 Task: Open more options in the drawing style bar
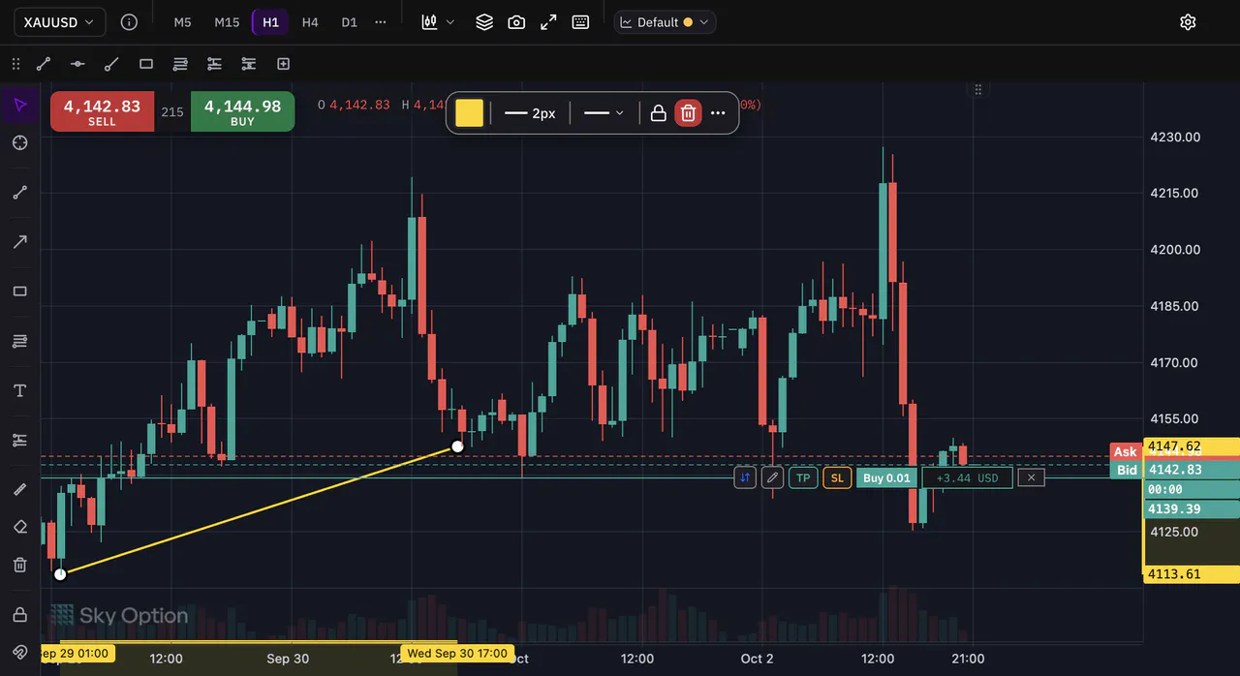718,113
